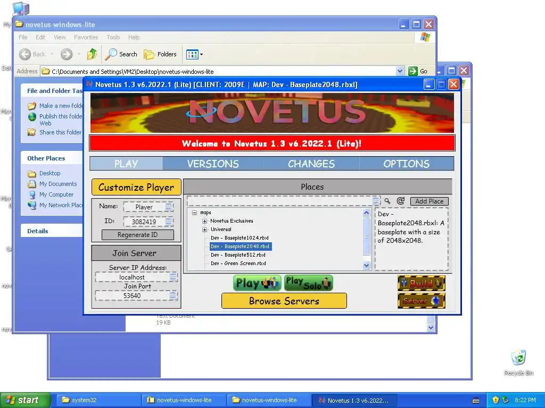Viewport: 545px width, 408px height.
Task: Click the security shield tray icon
Action: click(496, 400)
